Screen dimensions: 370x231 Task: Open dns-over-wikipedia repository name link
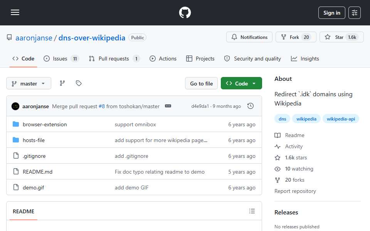click(92, 38)
